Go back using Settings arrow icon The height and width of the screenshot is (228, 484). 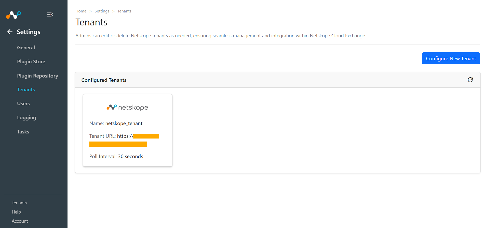coord(10,32)
